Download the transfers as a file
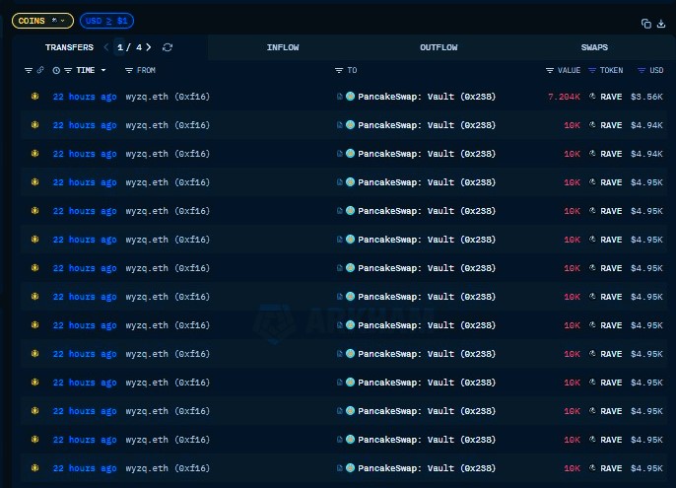 (661, 24)
